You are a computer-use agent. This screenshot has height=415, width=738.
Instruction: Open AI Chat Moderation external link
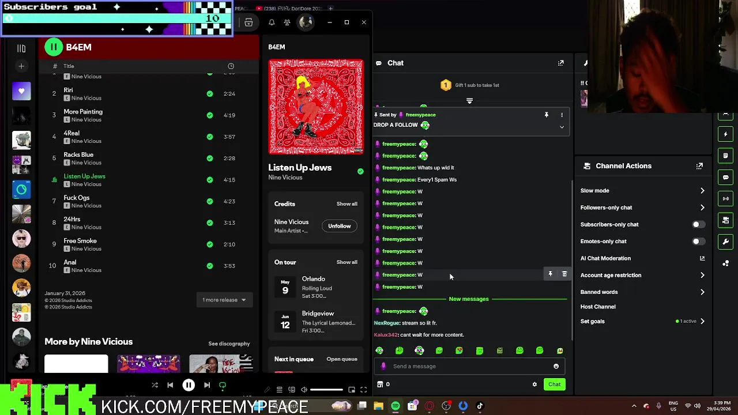[x=702, y=258]
